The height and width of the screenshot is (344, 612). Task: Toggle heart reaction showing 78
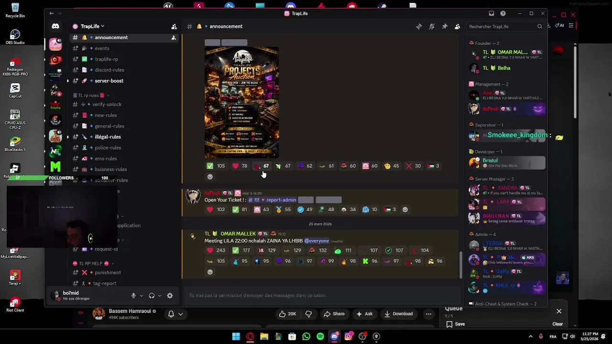(240, 166)
